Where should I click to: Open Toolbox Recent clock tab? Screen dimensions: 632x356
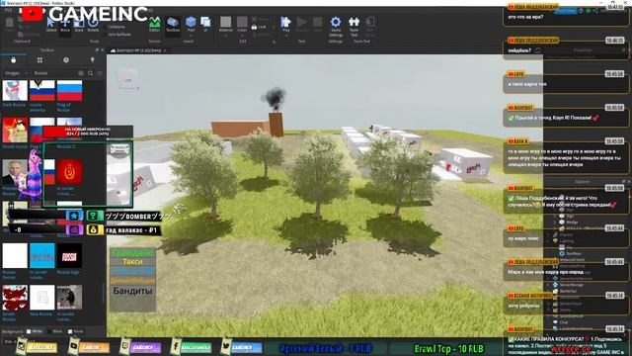[x=66, y=60]
